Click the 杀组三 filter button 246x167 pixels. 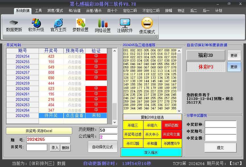133,125
